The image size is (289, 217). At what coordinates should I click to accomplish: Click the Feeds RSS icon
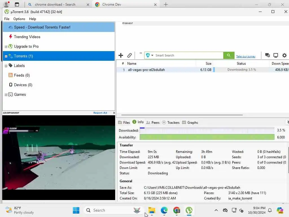coord(10,75)
